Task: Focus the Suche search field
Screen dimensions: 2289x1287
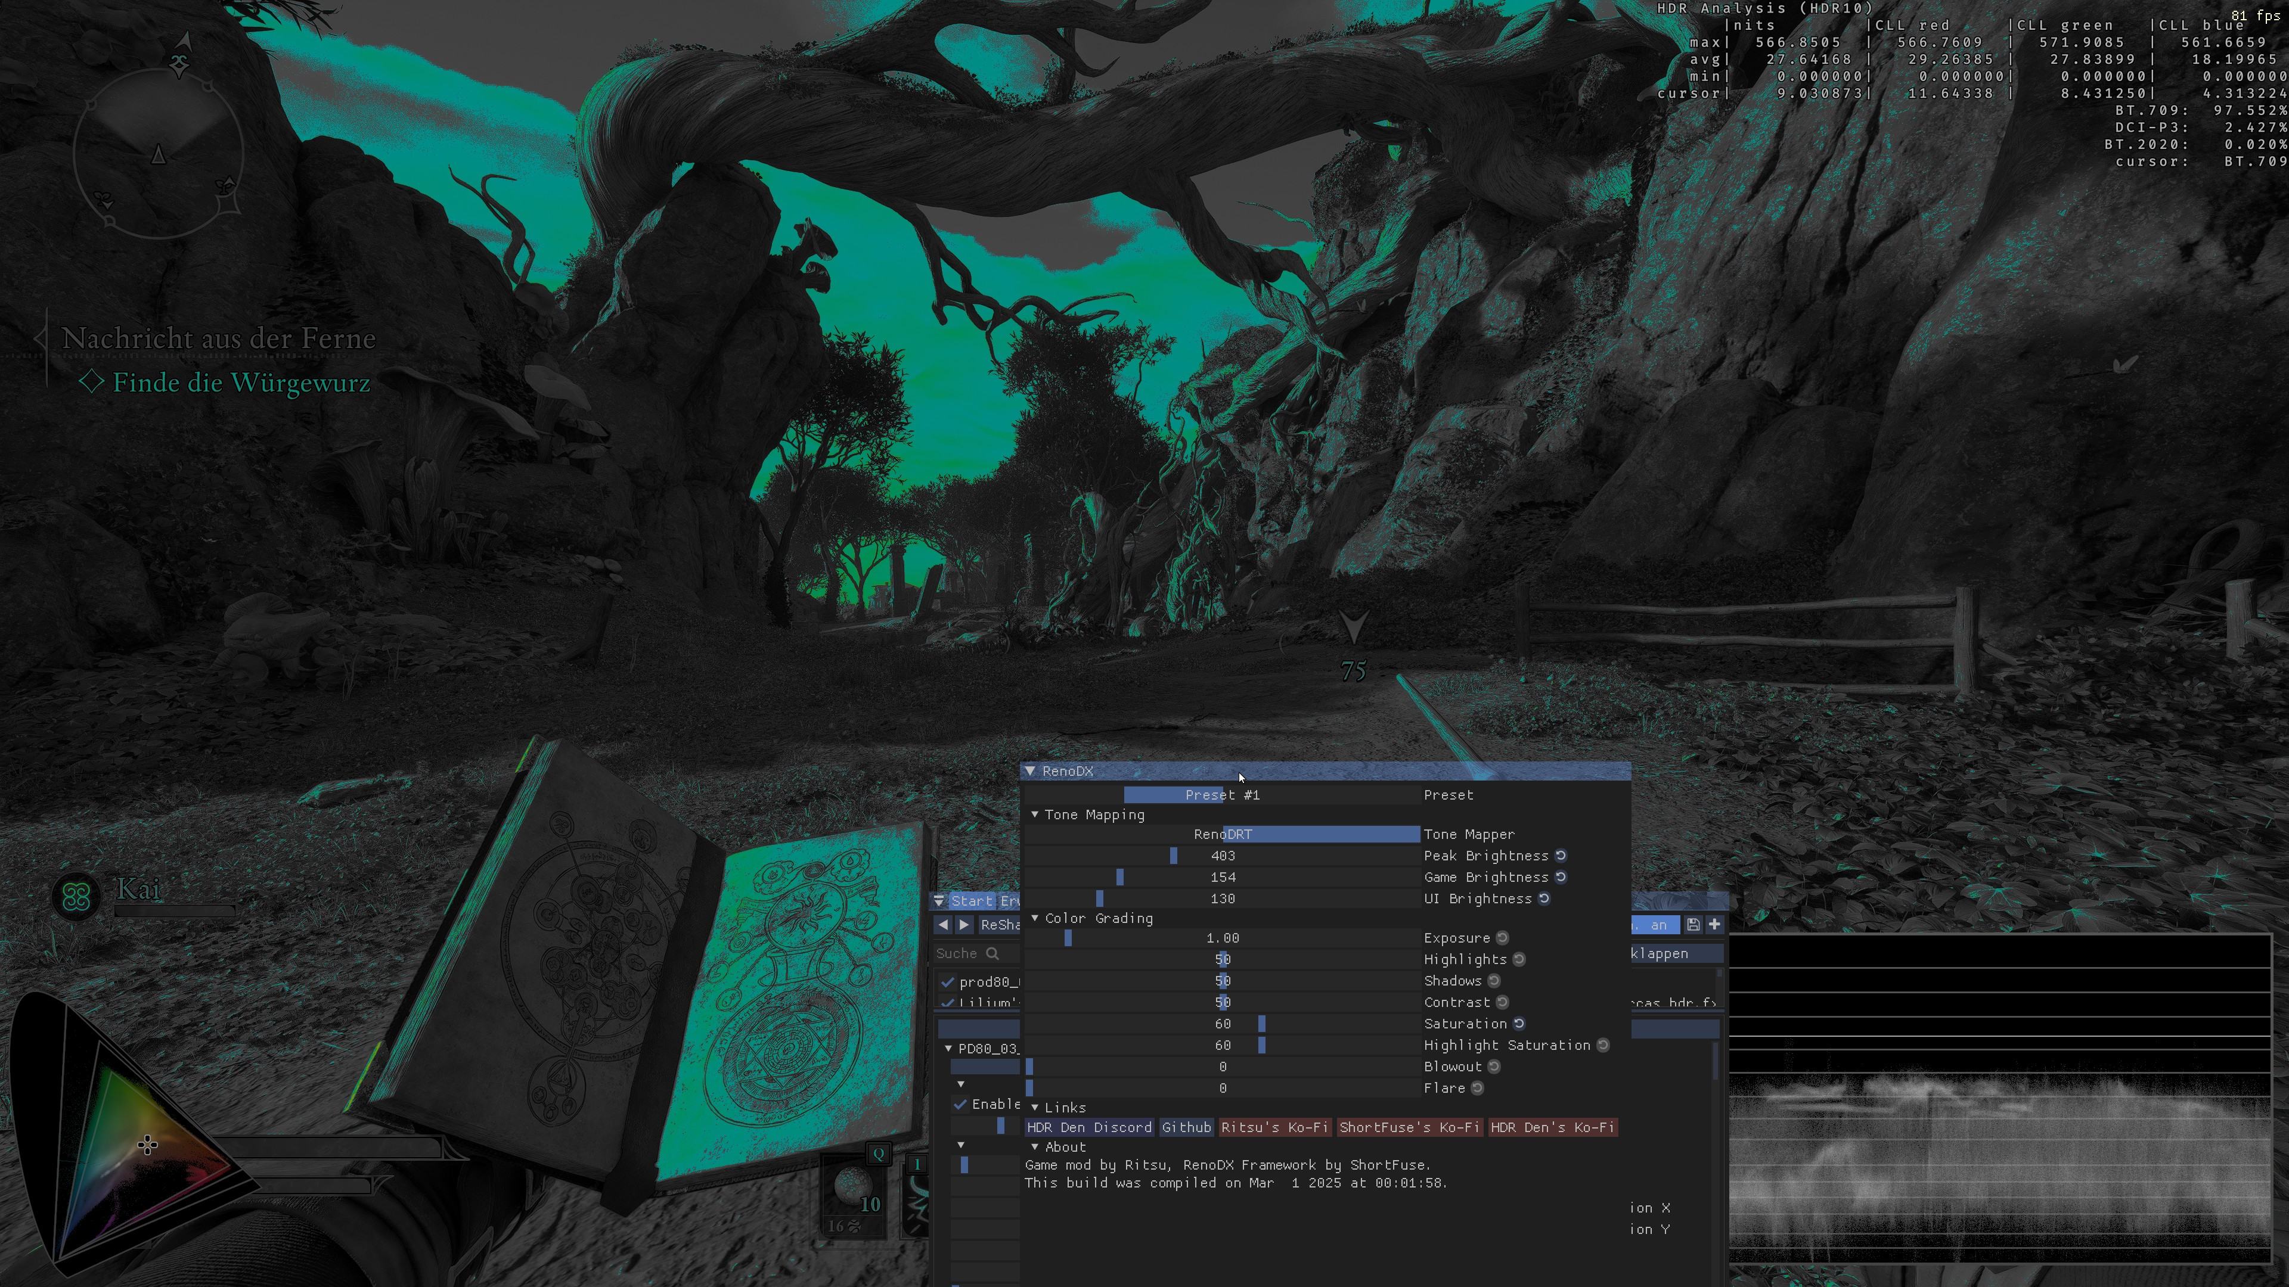Action: click(x=976, y=953)
